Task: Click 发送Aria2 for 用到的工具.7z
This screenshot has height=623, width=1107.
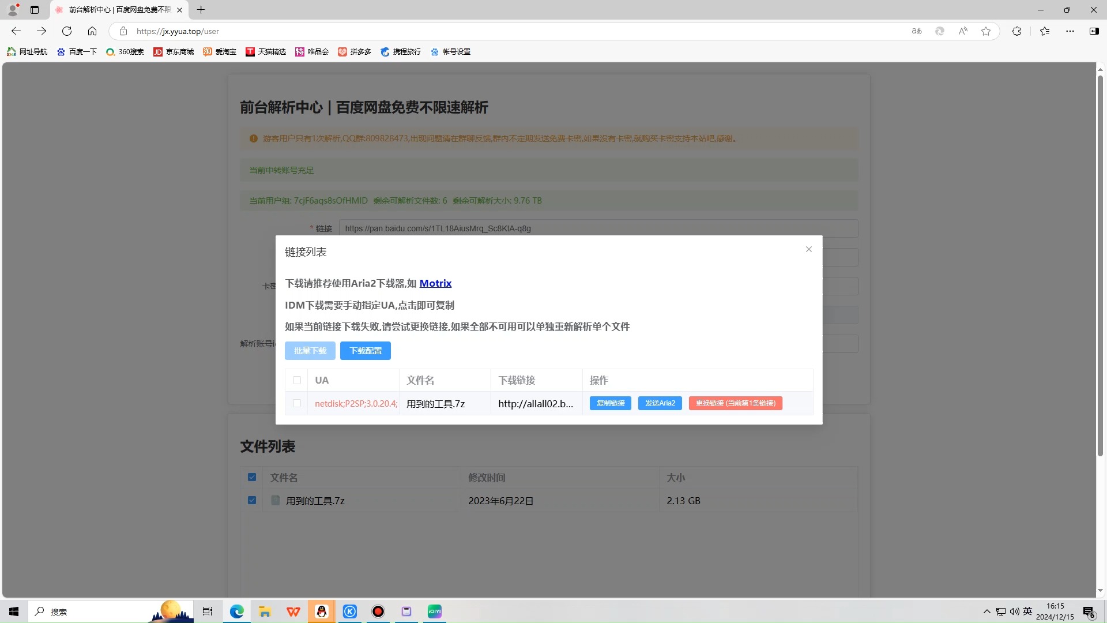Action: point(660,403)
